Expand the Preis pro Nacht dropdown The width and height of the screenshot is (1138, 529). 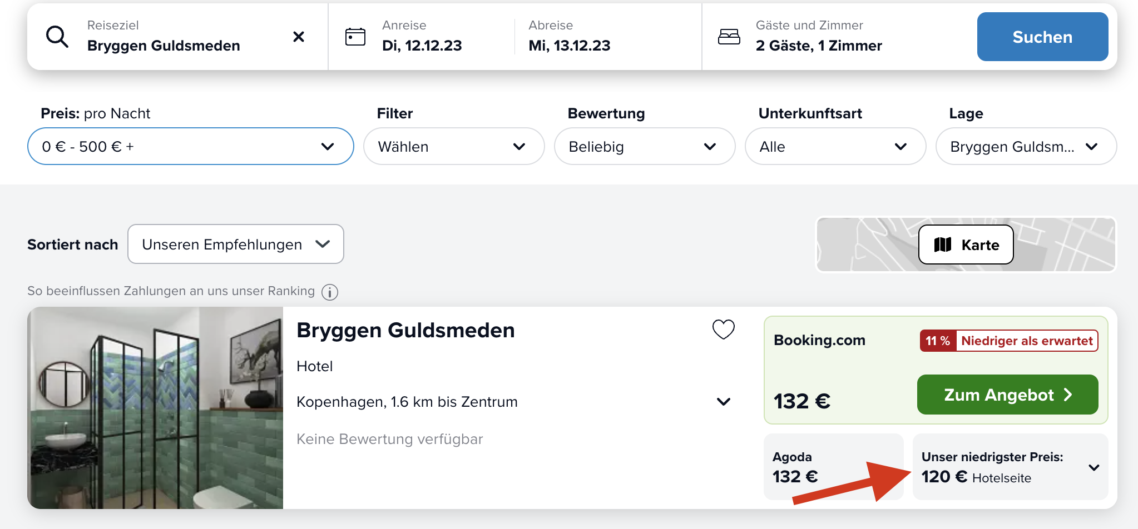click(x=191, y=146)
